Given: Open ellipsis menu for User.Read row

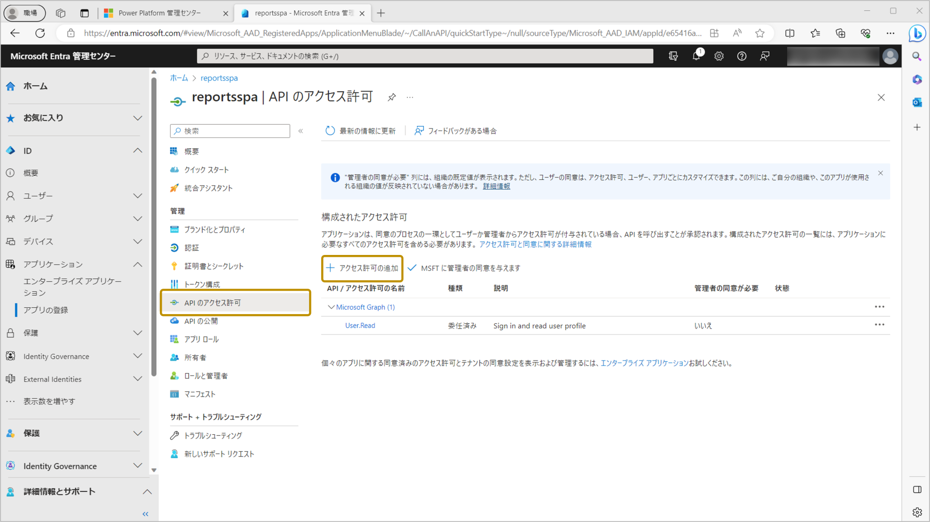Looking at the screenshot, I should tap(880, 325).
